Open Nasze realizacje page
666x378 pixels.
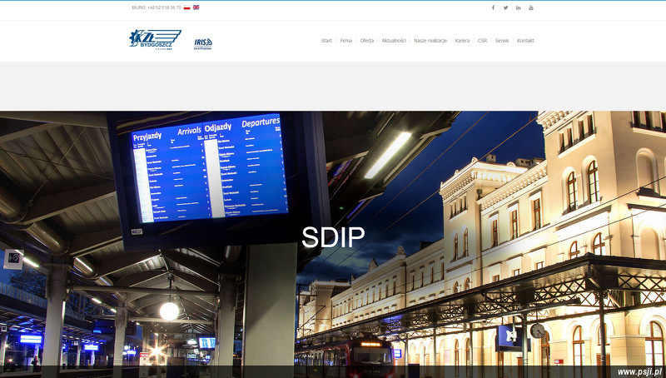tap(430, 41)
